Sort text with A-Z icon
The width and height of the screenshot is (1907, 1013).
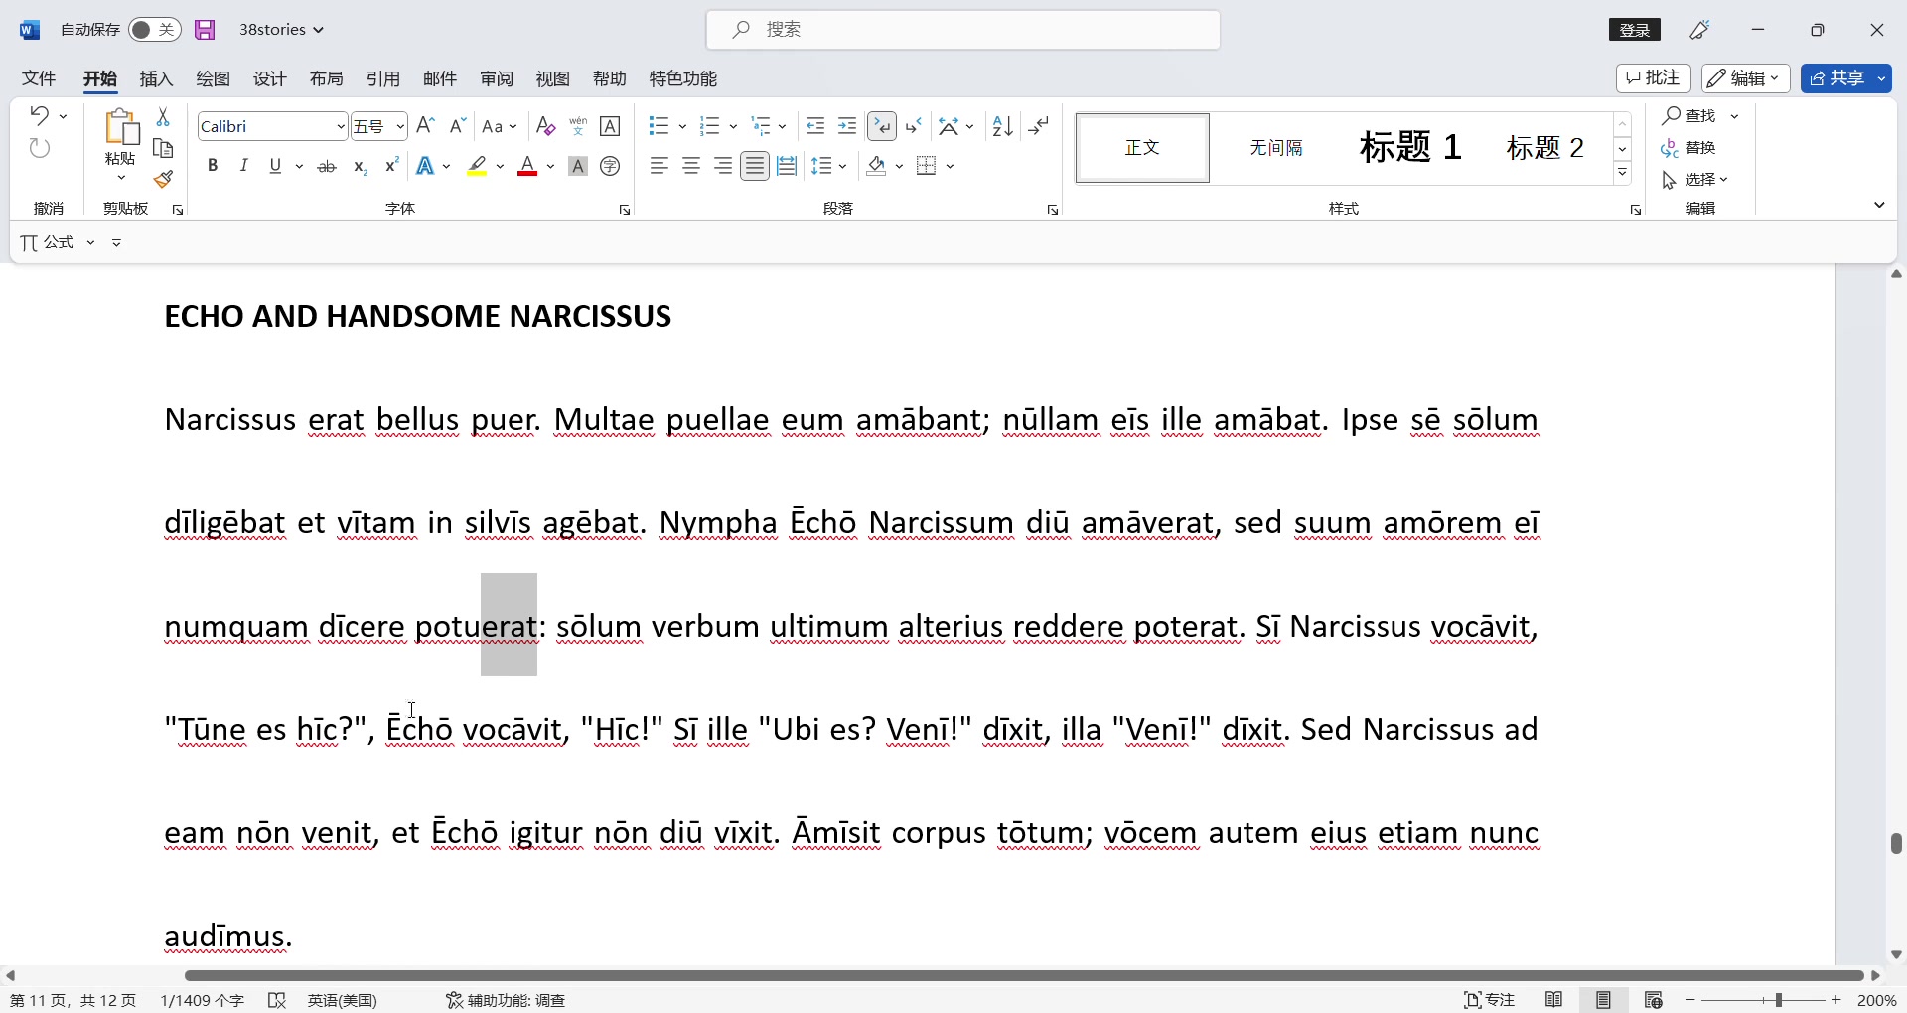[1003, 126]
